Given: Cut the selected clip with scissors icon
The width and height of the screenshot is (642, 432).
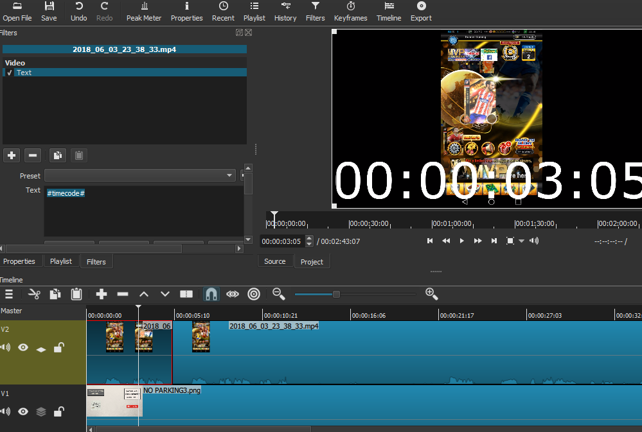Looking at the screenshot, I should click(x=35, y=294).
